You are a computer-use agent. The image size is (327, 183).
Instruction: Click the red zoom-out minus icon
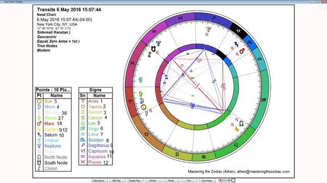(x=225, y=180)
